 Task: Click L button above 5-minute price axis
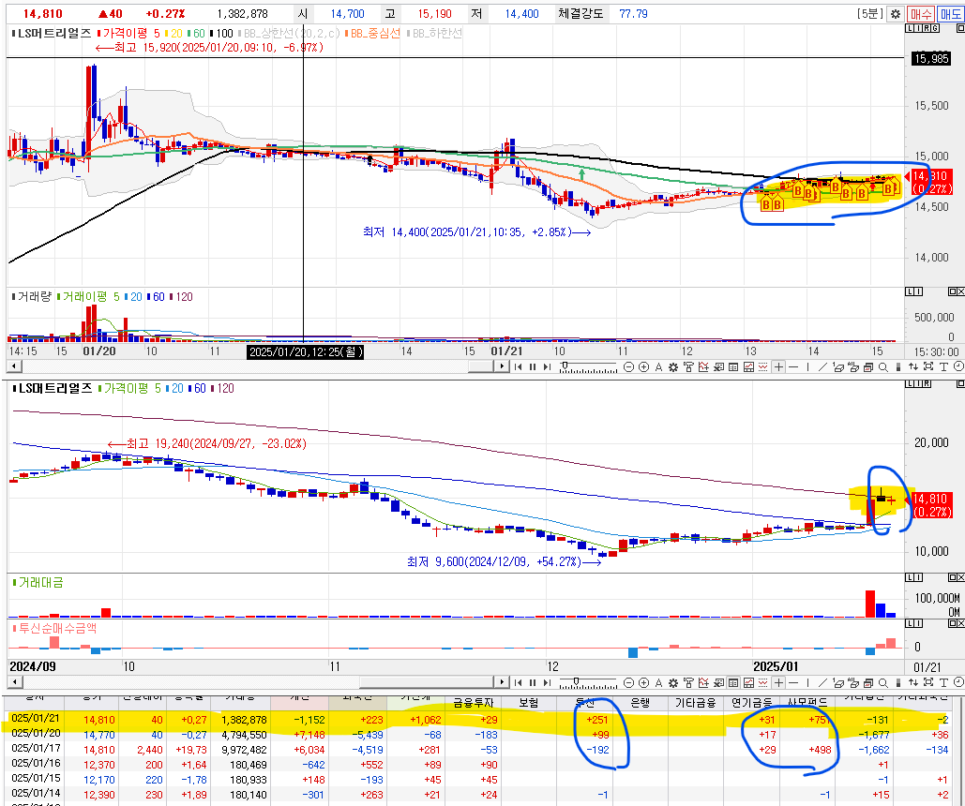tap(910, 28)
